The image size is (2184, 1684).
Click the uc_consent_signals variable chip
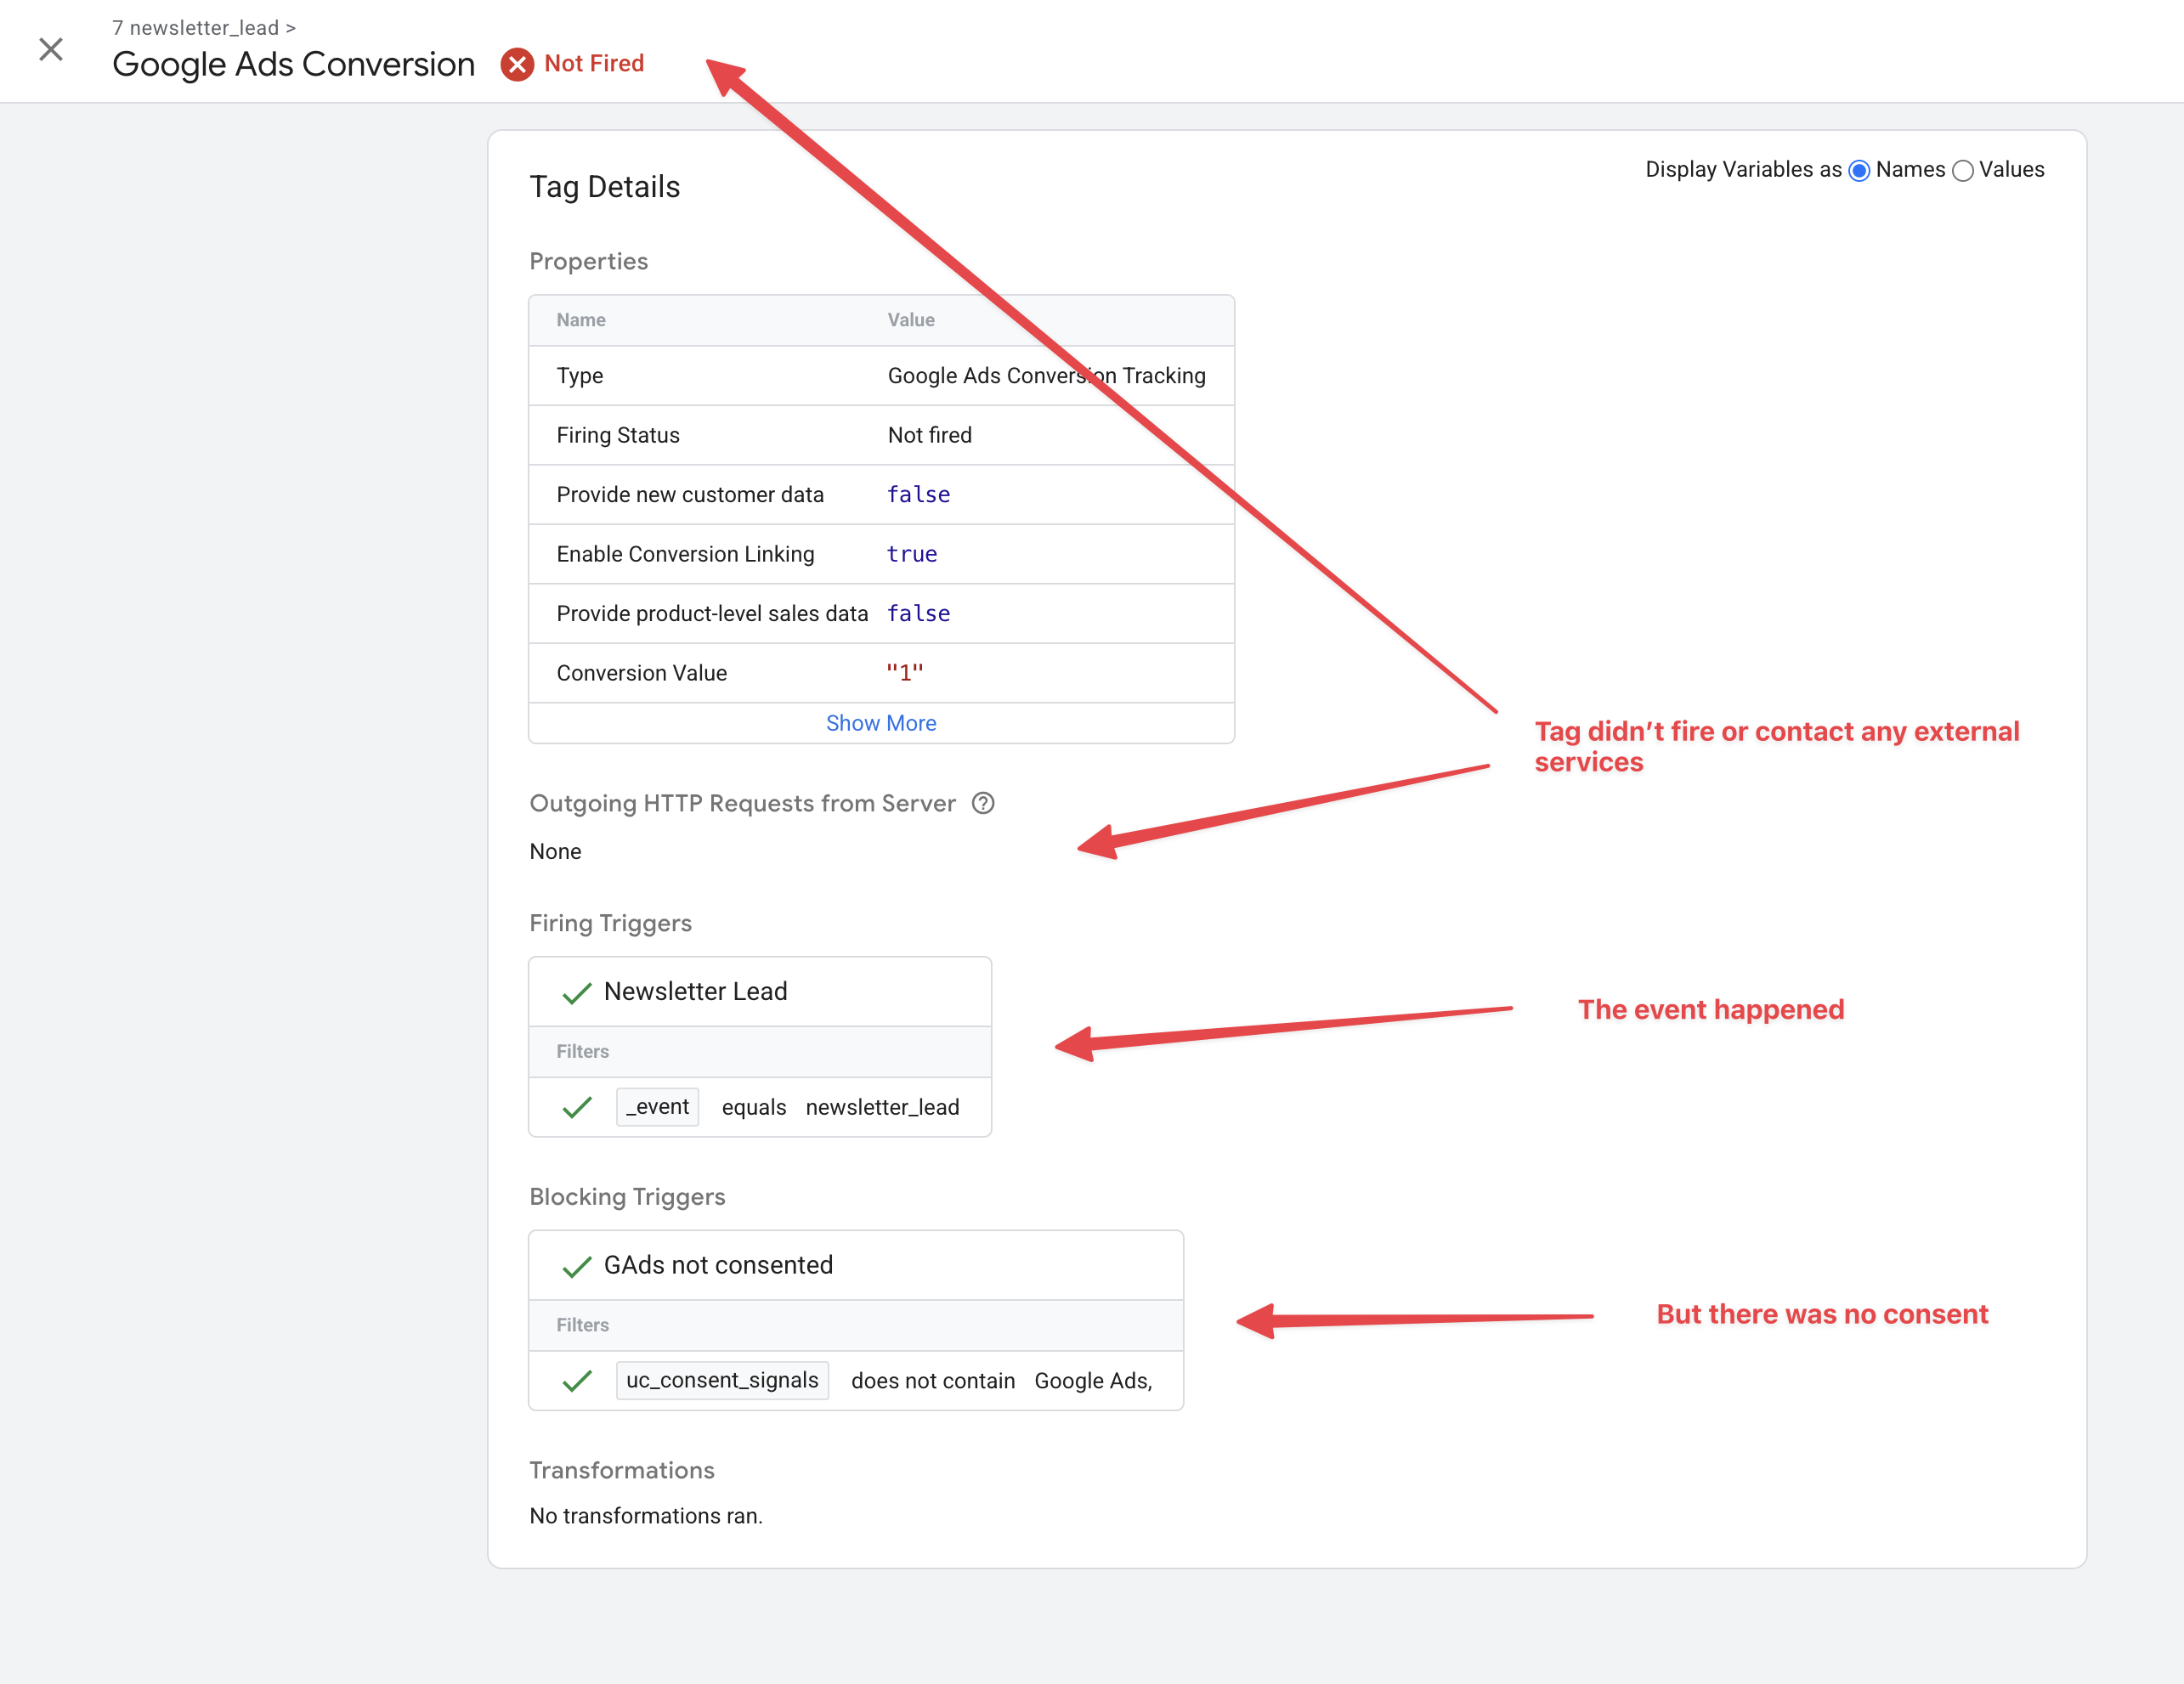pos(722,1380)
